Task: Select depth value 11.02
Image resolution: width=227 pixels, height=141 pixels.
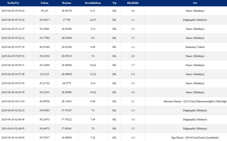Action: pos(93,74)
